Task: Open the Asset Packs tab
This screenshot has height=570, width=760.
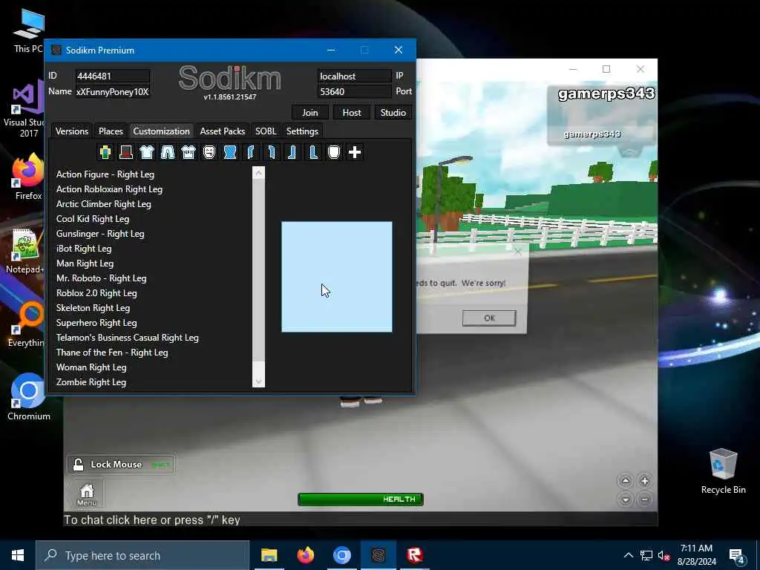Action: point(223,131)
